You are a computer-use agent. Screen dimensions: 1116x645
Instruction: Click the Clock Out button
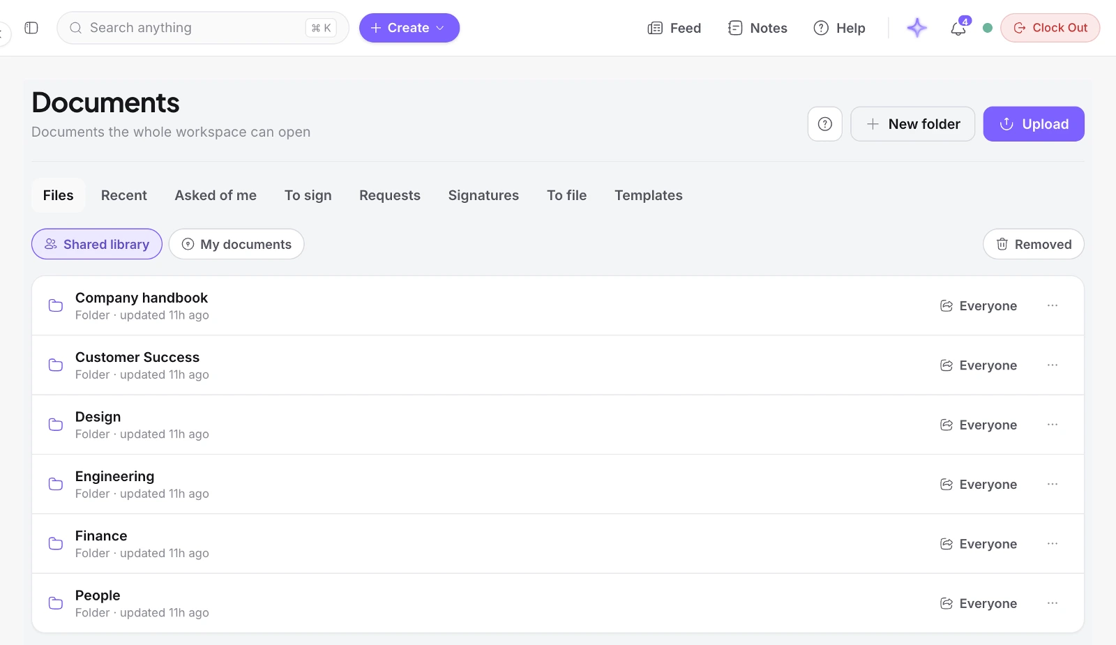[1050, 28]
